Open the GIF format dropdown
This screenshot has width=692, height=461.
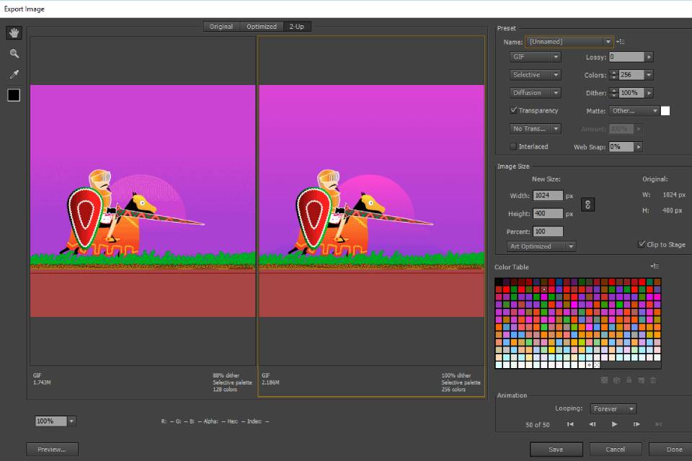click(x=534, y=56)
